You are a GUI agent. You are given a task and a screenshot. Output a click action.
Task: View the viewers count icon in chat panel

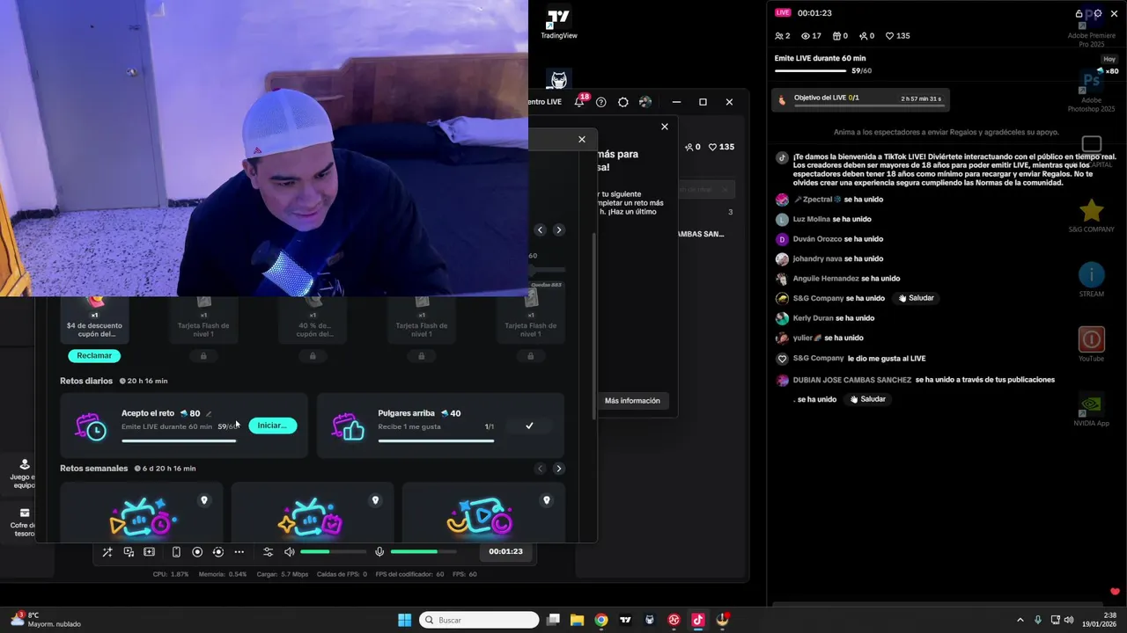tap(811, 36)
